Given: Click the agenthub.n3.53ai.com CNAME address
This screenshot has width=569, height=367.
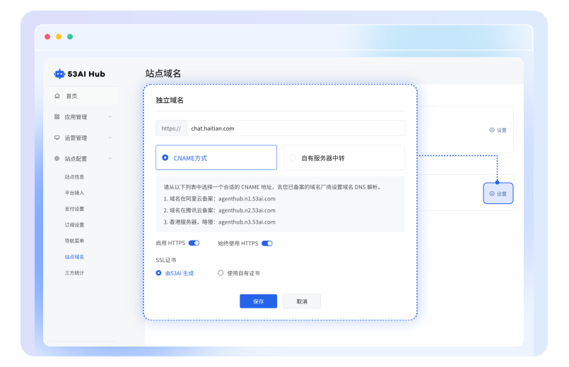Looking at the screenshot, I should coord(247,222).
